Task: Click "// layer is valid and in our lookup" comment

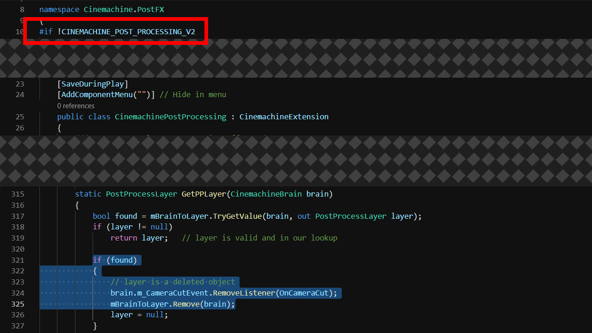Action: pos(259,238)
